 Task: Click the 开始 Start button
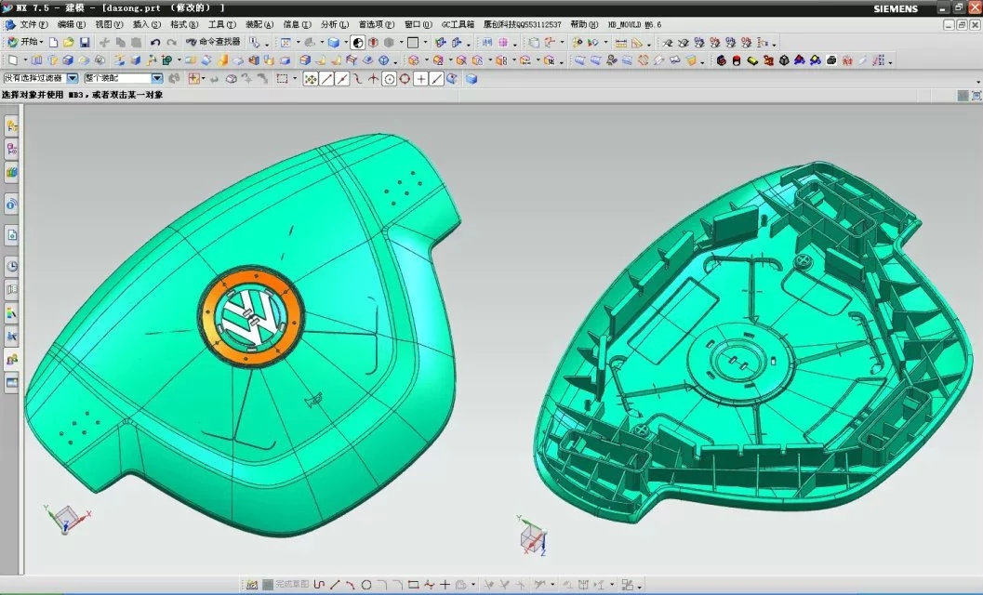click(x=24, y=43)
